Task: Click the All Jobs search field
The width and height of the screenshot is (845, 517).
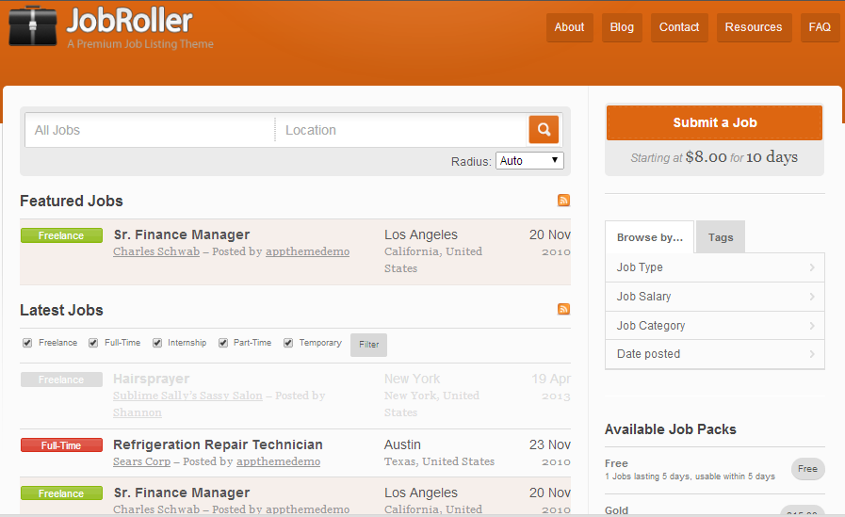Action: tap(149, 130)
